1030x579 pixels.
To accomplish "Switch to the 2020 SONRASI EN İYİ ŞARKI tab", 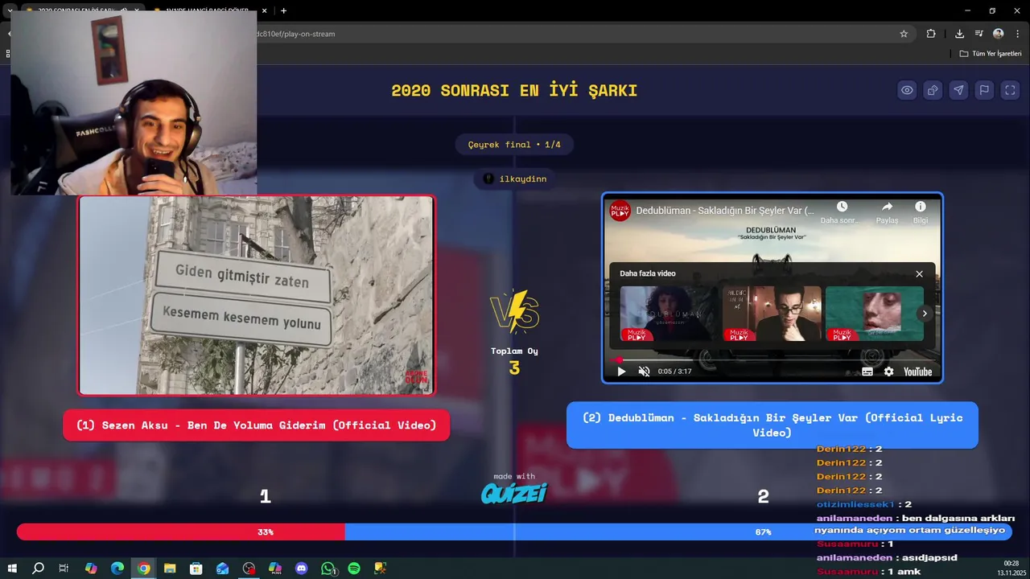I will point(80,10).
